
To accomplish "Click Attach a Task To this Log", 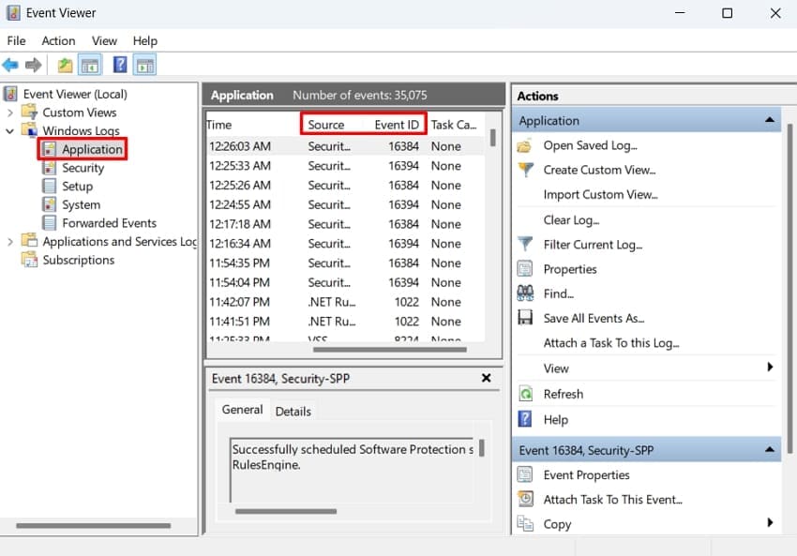I will 611,343.
